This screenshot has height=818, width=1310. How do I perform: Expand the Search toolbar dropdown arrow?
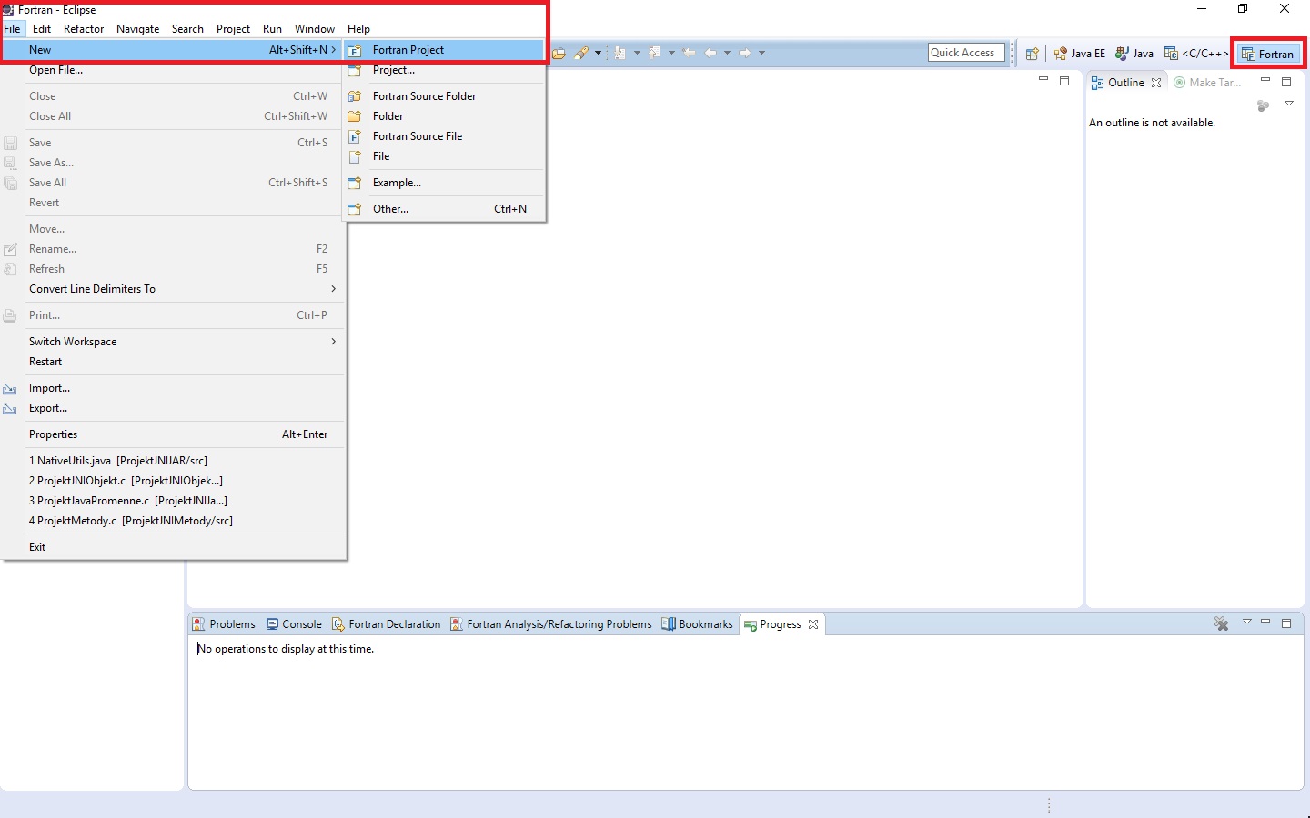tap(598, 53)
